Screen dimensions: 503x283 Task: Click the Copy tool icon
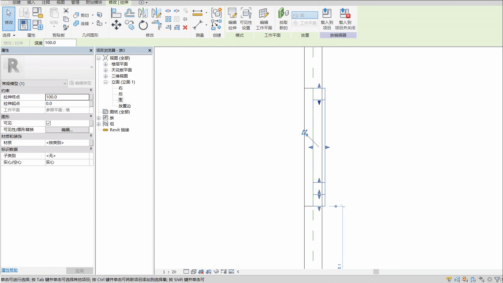click(130, 25)
